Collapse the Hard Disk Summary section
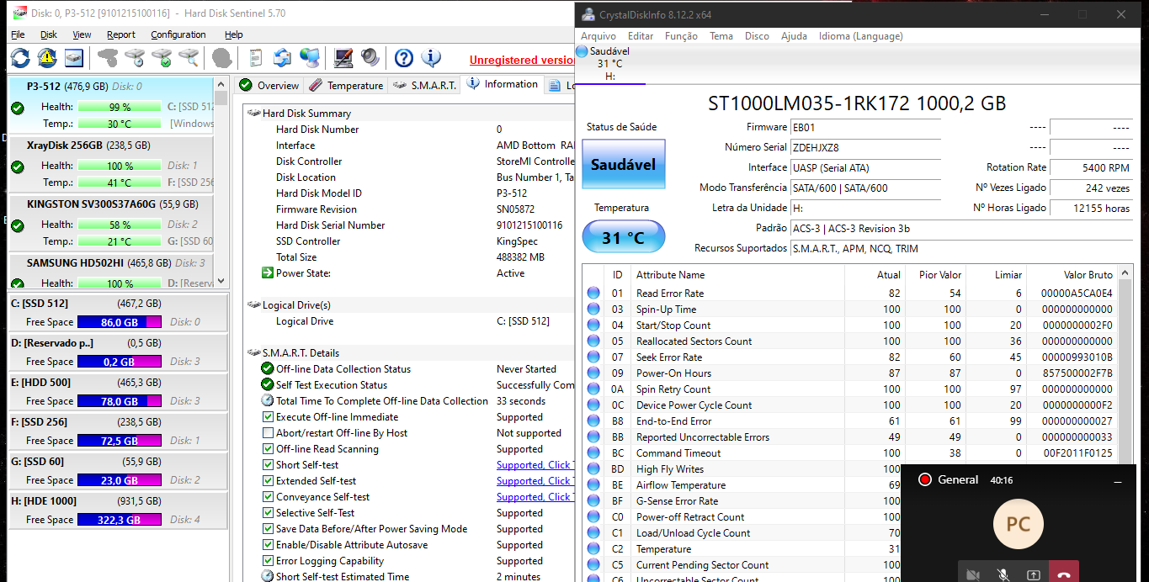Viewport: 1149px width, 582px height. tap(254, 114)
